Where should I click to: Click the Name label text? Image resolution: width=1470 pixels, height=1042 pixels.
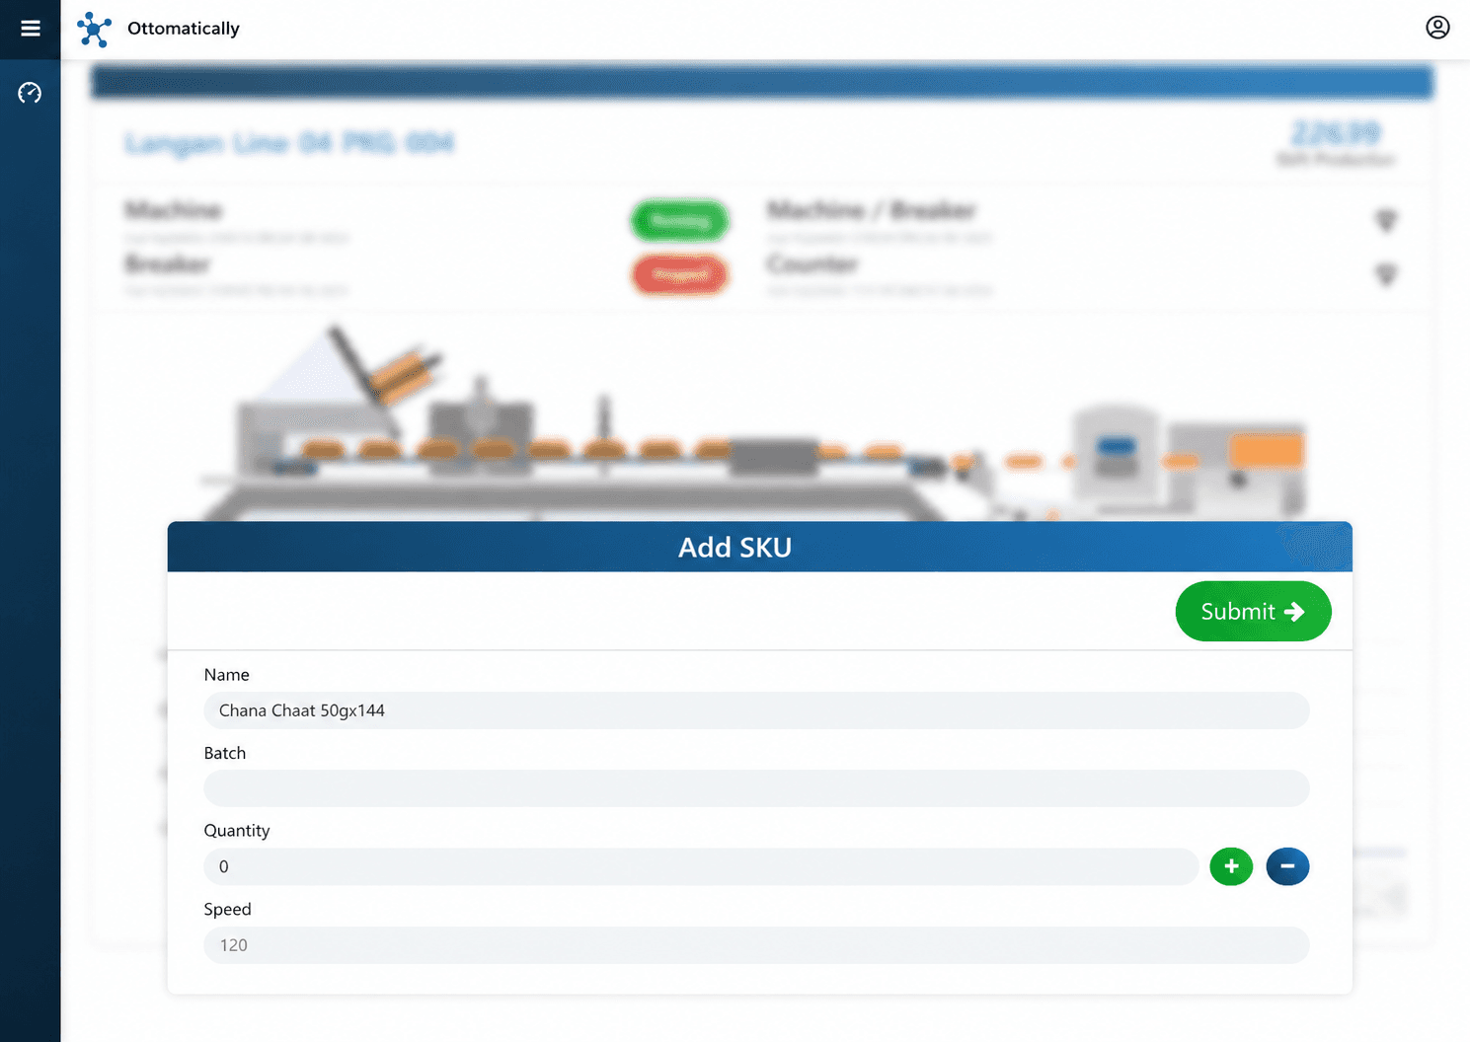[227, 675]
